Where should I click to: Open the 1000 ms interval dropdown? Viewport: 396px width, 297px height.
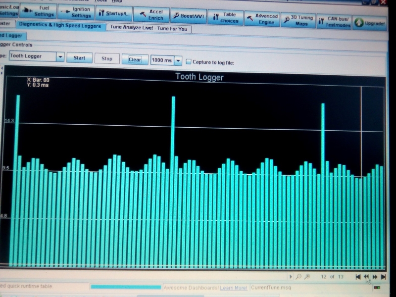(x=178, y=60)
